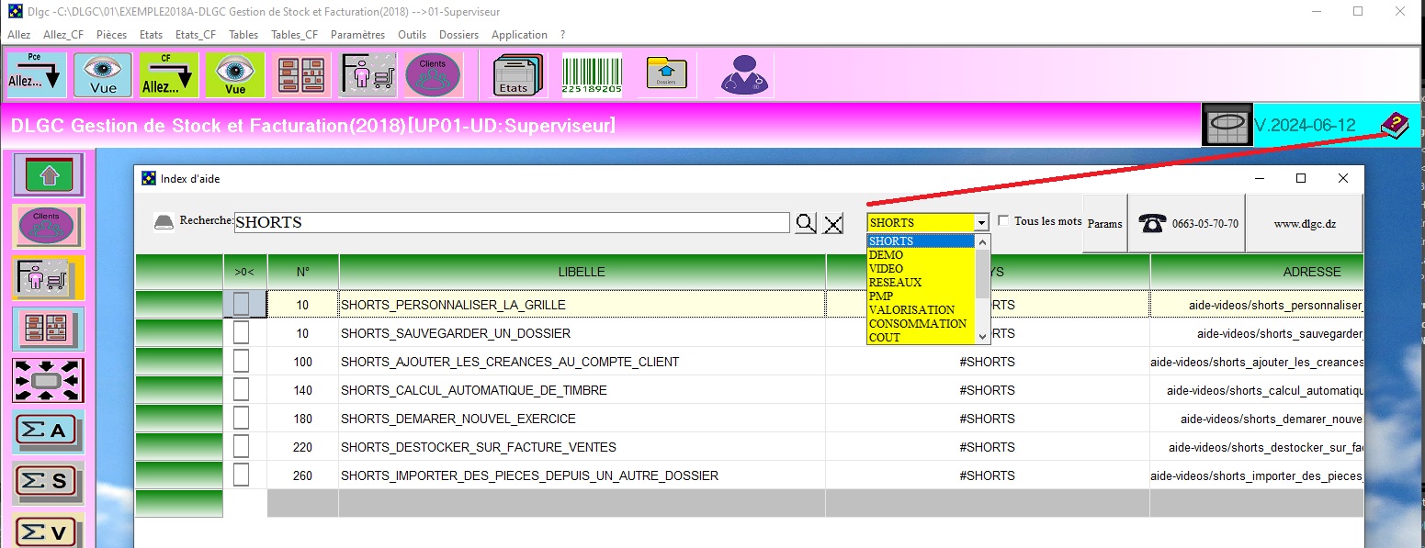Select CONSOMMATION in the dropdown list
This screenshot has width=1425, height=548.
tap(921, 324)
